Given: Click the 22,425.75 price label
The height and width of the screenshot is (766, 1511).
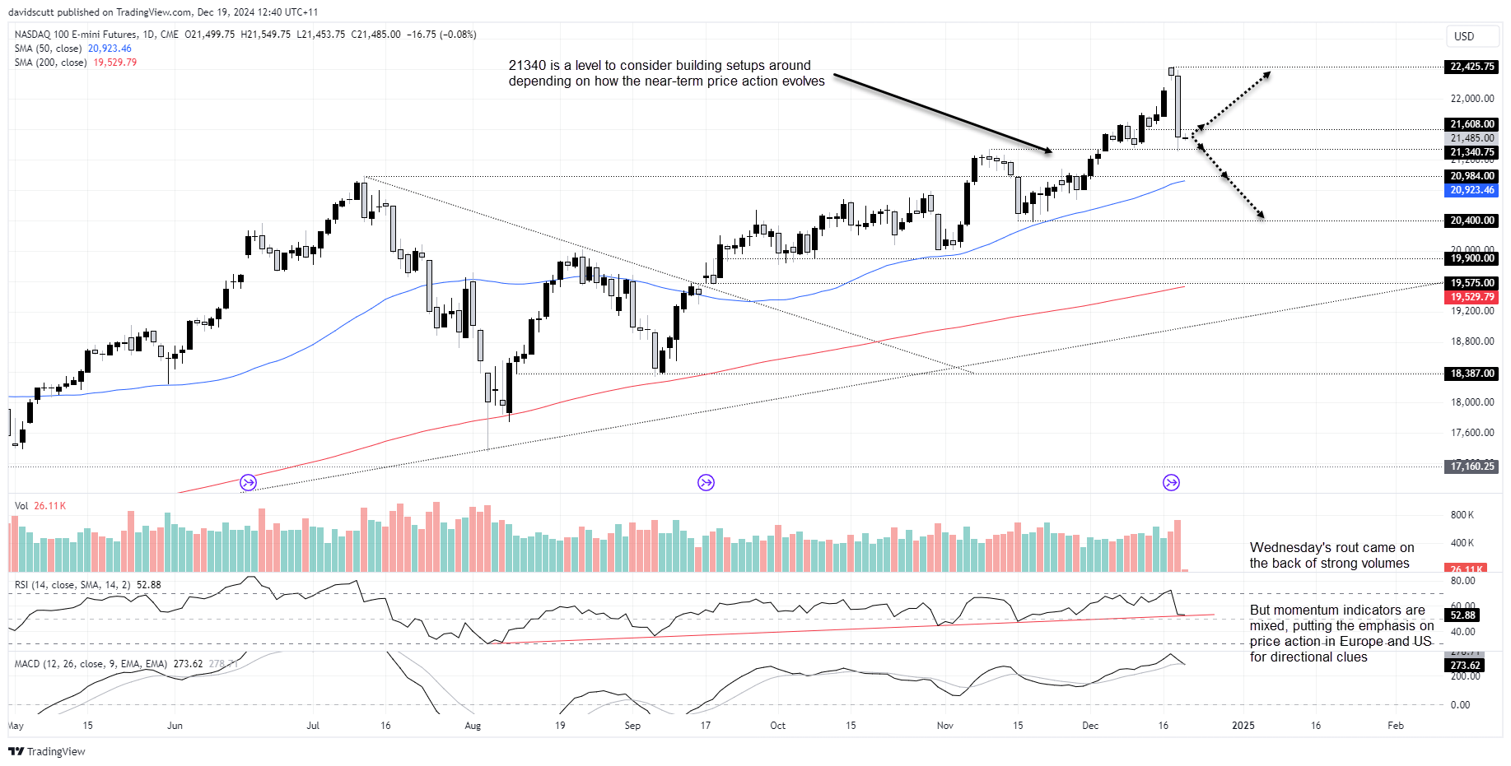Looking at the screenshot, I should coord(1471,67).
